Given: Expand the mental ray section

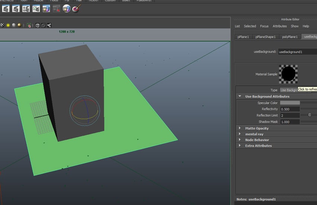Looking at the screenshot, I should coord(254,134).
